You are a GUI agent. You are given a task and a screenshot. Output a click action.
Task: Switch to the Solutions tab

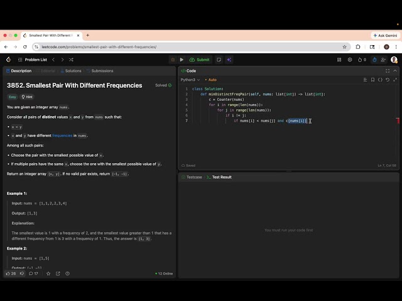pyautogui.click(x=71, y=71)
